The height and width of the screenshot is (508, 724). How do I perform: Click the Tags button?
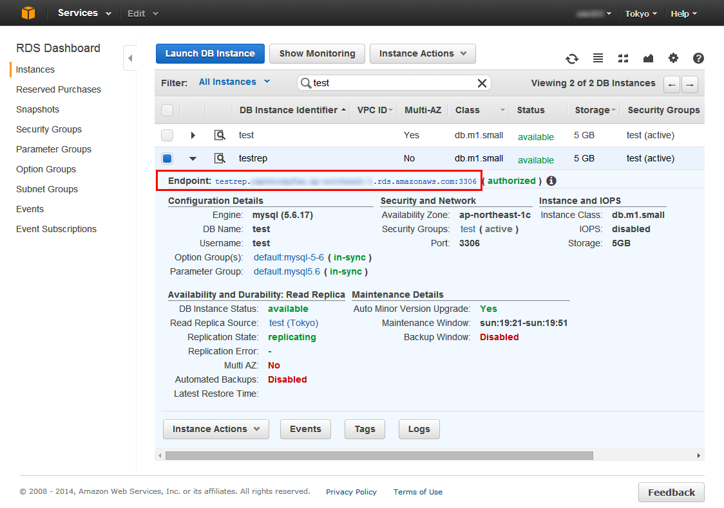point(365,429)
